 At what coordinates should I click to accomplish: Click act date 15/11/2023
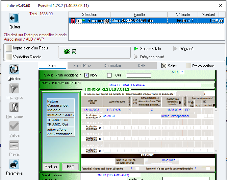[91, 110]
